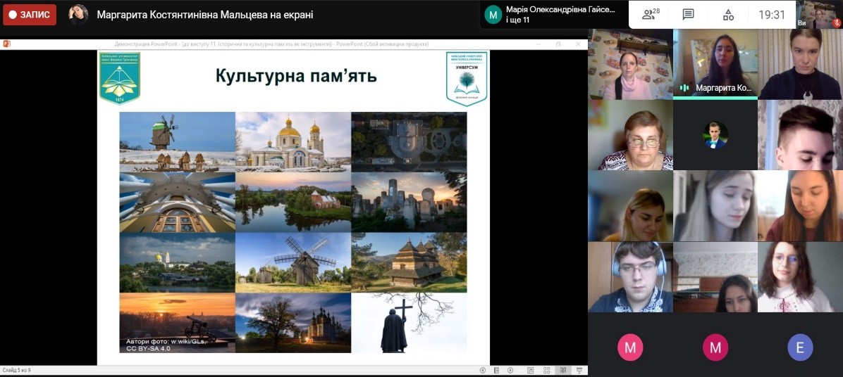Click the Культурна пам'ять slide title

[x=296, y=75]
